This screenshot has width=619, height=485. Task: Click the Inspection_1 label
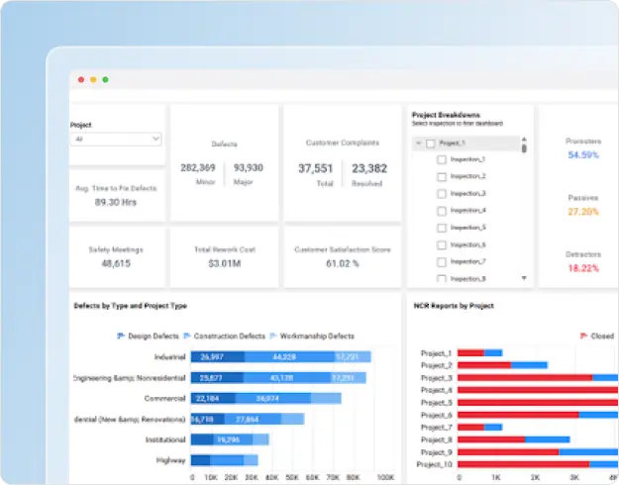click(467, 159)
